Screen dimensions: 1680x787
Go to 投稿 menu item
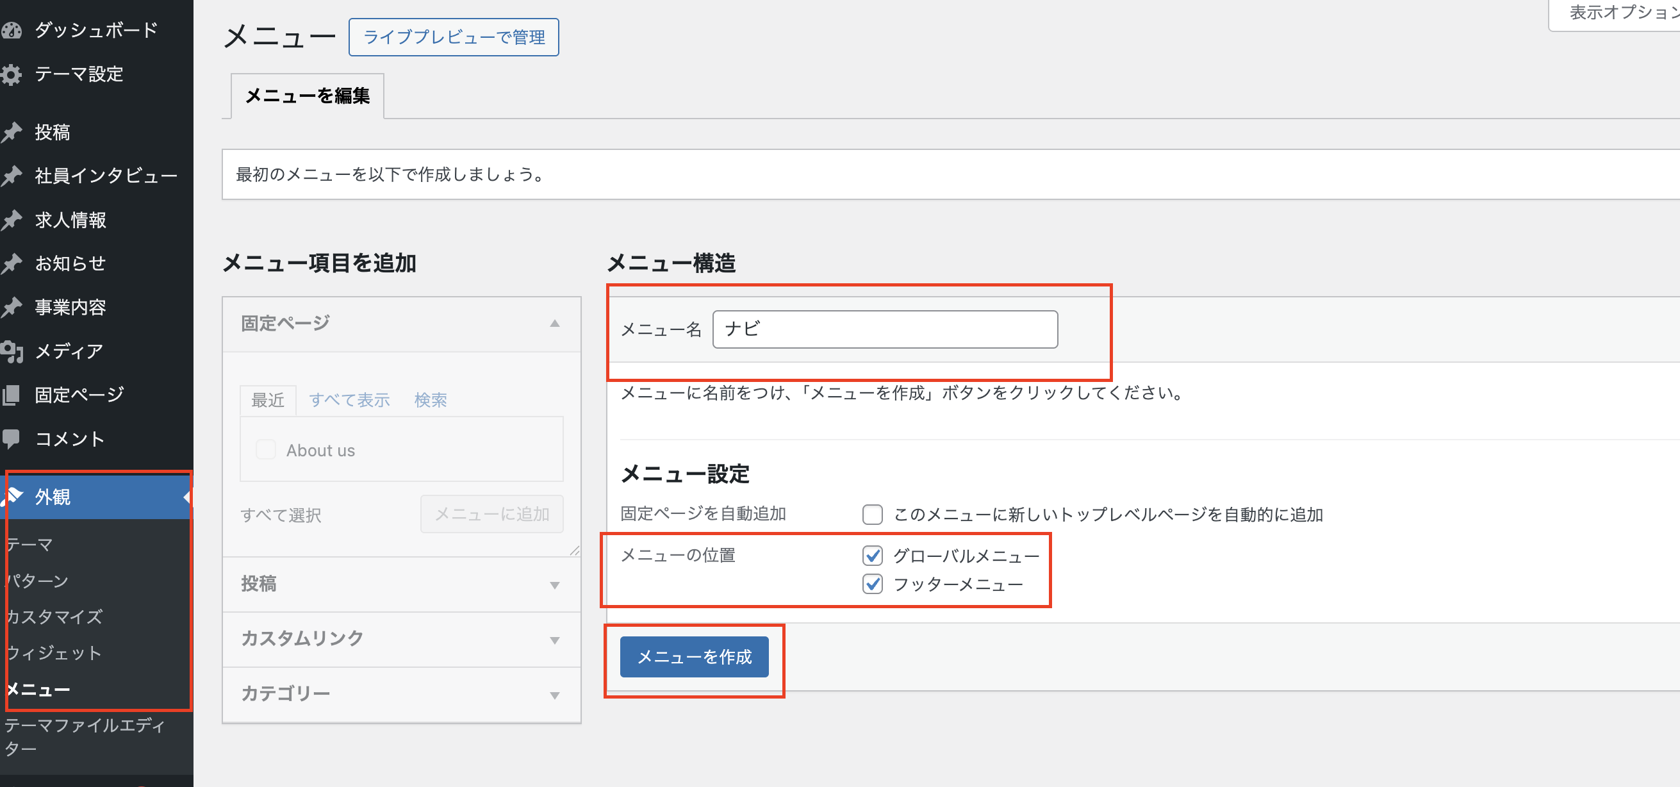coord(52,133)
